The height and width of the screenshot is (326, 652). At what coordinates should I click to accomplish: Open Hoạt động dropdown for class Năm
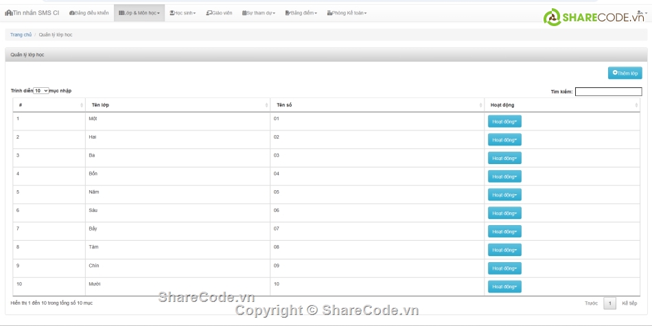click(x=504, y=195)
